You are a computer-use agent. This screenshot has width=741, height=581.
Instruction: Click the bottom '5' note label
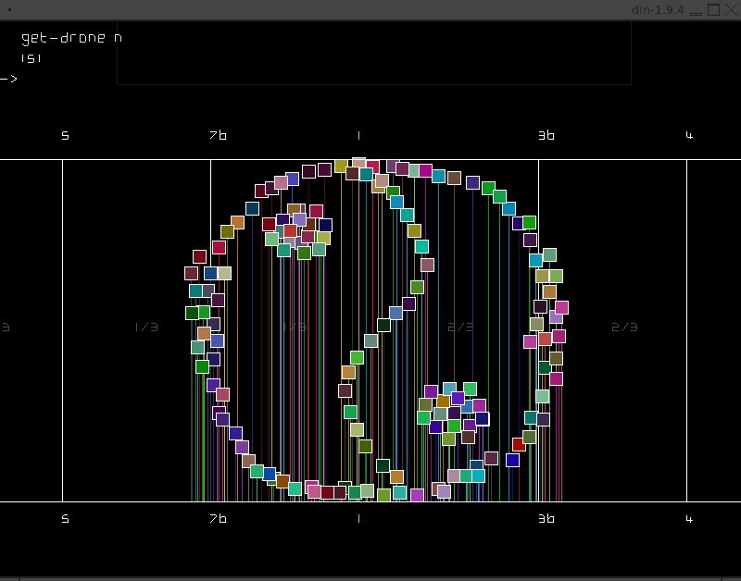[x=65, y=520]
